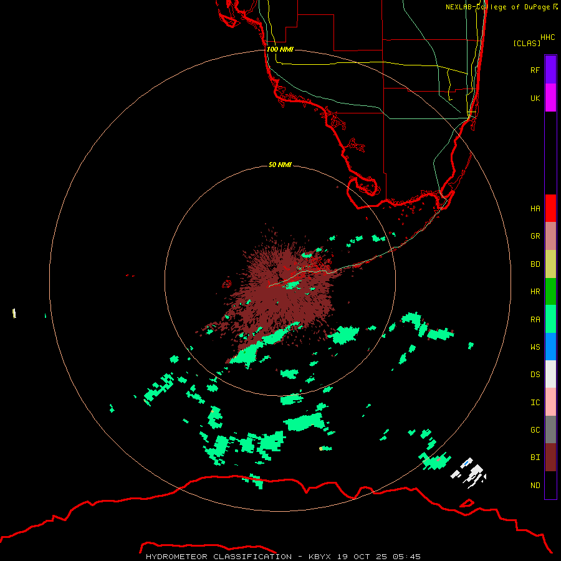Screen dimensions: 561x561
Task: Click the RF legend label
Action: tap(535, 70)
